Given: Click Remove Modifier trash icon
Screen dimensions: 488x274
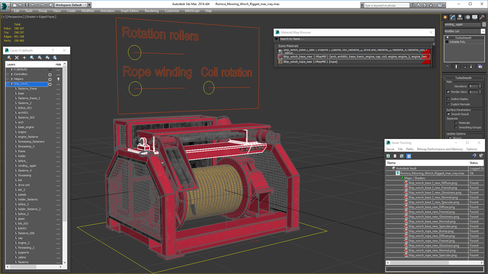Looking at the screenshot, I should pos(471,66).
